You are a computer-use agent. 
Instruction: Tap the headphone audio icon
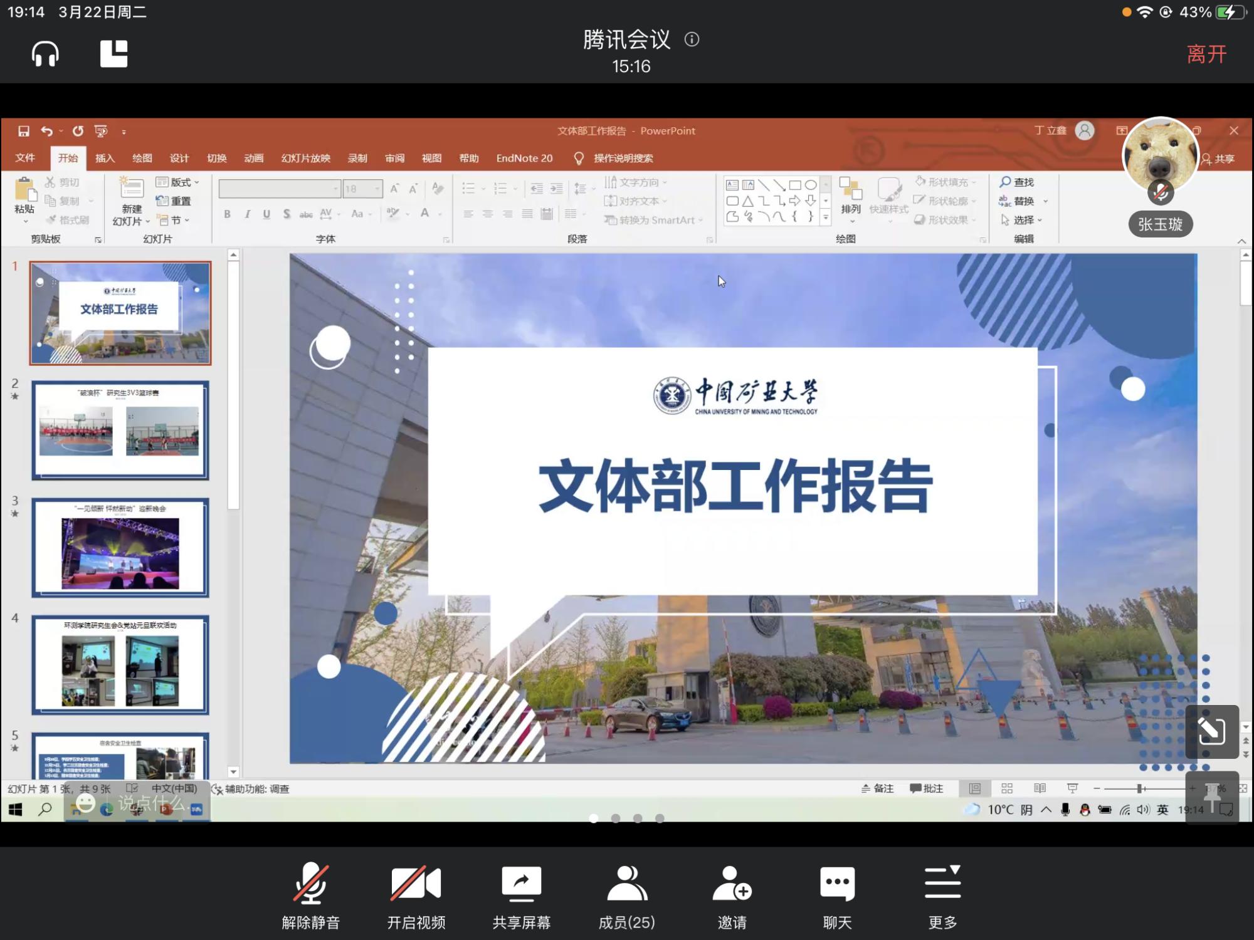[45, 54]
